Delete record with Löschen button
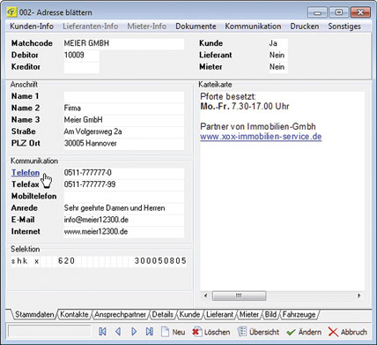 click(x=211, y=332)
